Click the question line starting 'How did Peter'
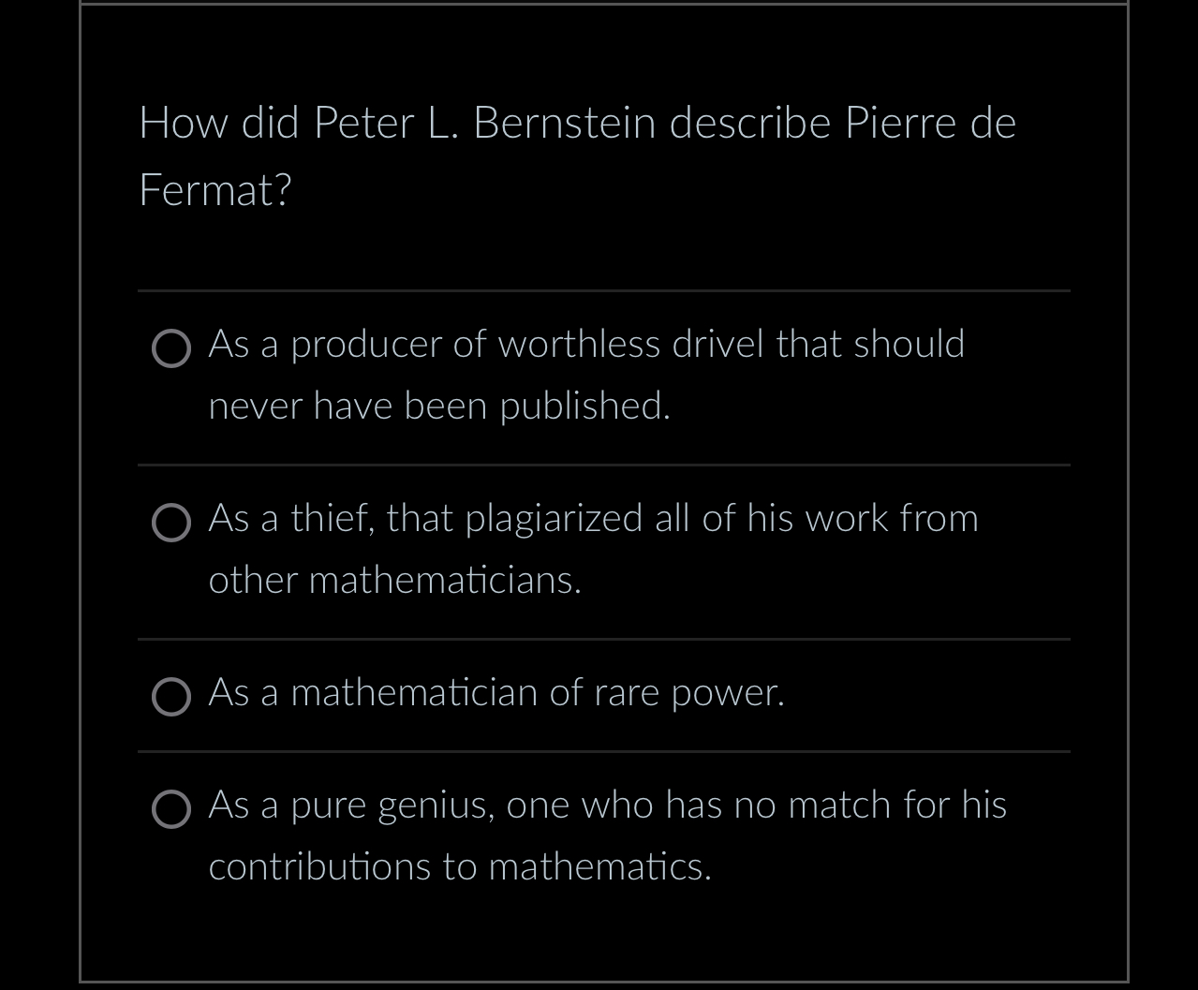Screen dimensions: 1198x990 click(x=577, y=124)
